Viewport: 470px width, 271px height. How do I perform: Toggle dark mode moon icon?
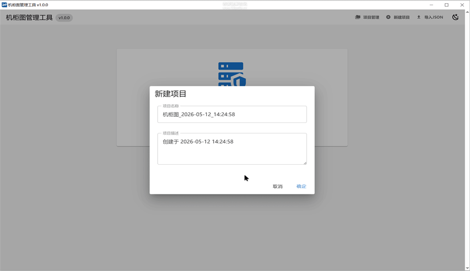(455, 17)
